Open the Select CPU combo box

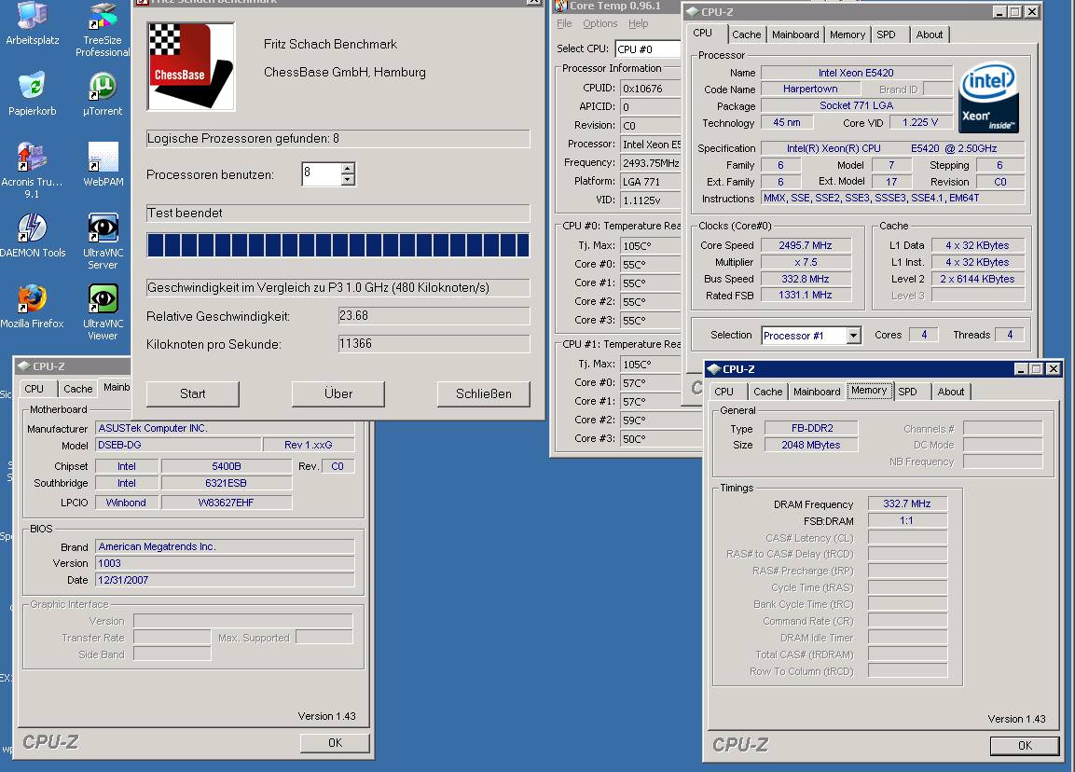[x=649, y=49]
